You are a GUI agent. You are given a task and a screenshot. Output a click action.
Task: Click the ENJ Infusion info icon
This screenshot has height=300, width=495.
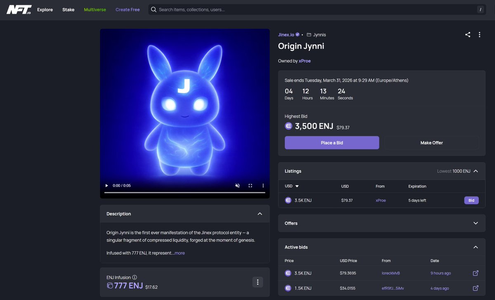coord(135,277)
